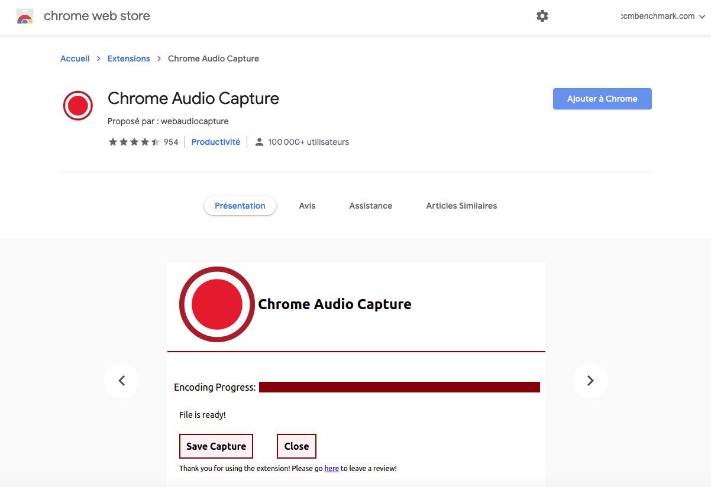Screen dimensions: 711x487
Task: Click the 'Chrome Audio Capture' breadcrumb text
Action: pos(214,59)
